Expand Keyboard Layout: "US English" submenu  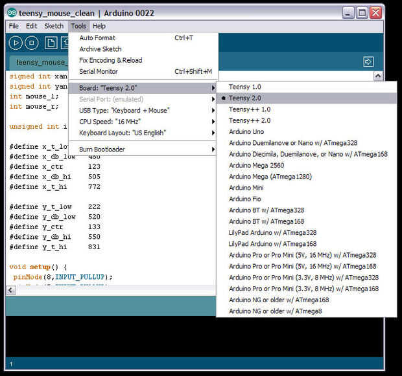tap(143, 133)
